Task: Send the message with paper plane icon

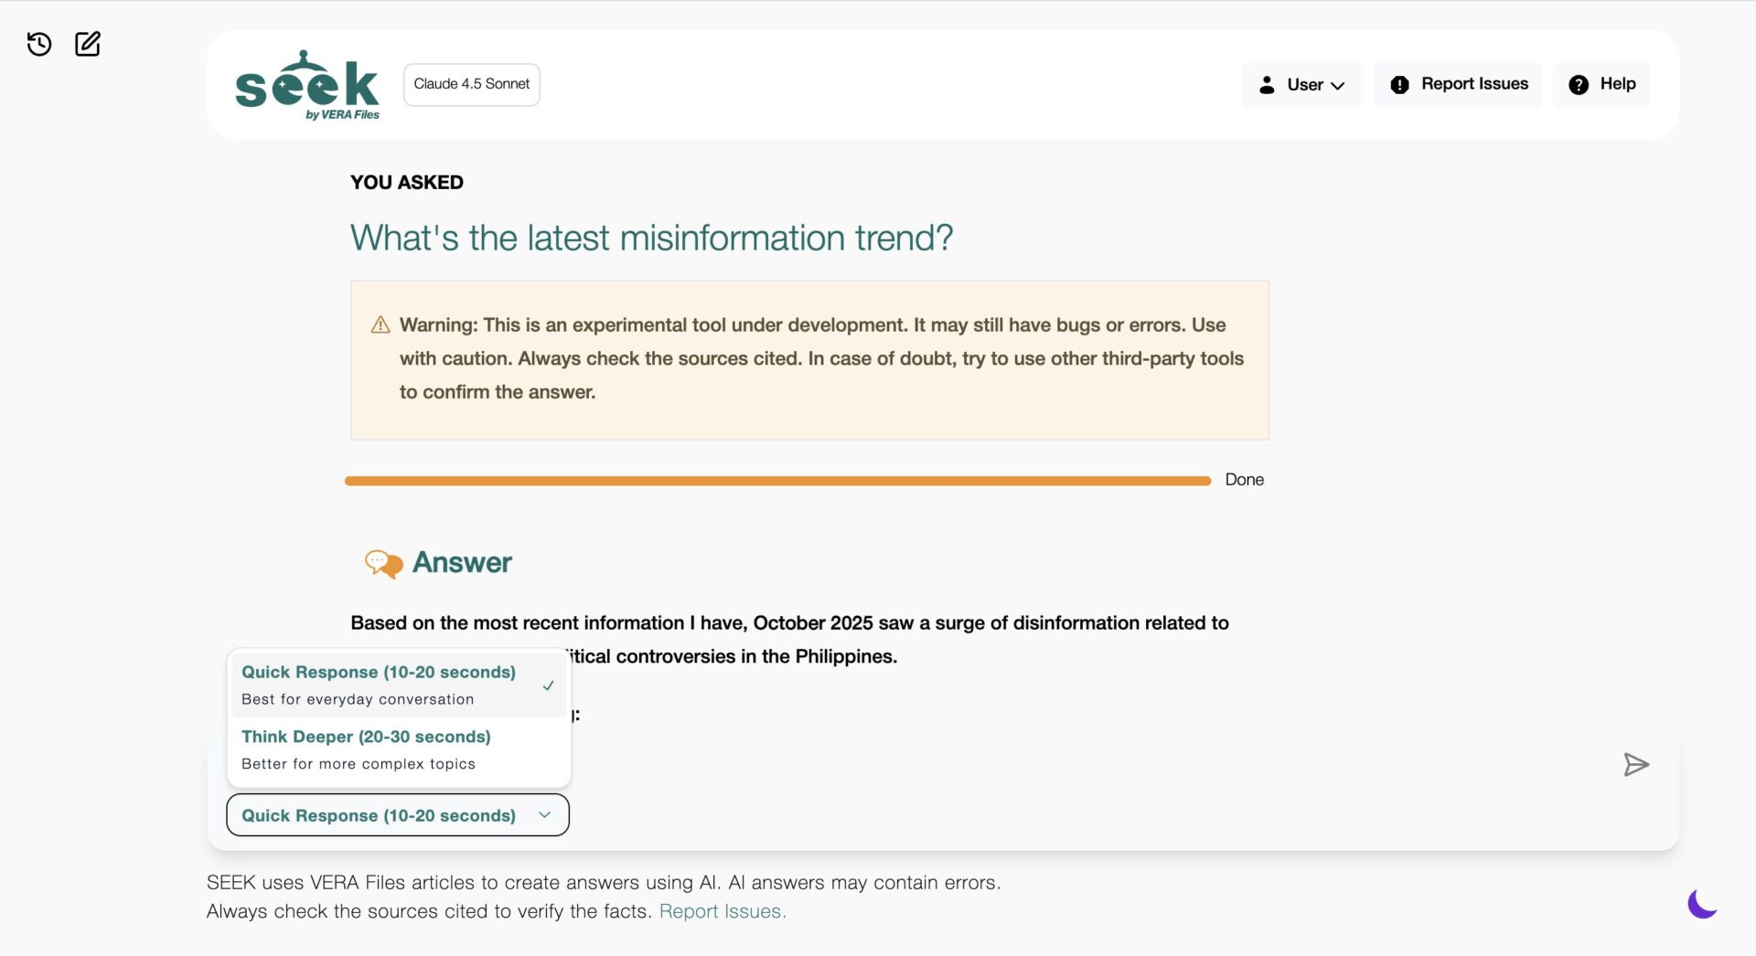Action: (x=1635, y=764)
